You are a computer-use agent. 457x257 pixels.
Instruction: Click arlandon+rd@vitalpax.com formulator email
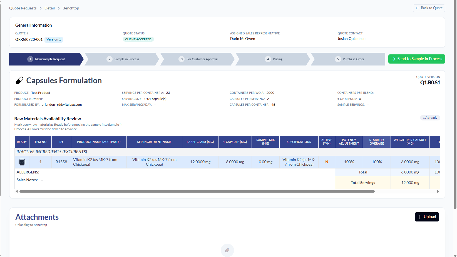coord(62,105)
